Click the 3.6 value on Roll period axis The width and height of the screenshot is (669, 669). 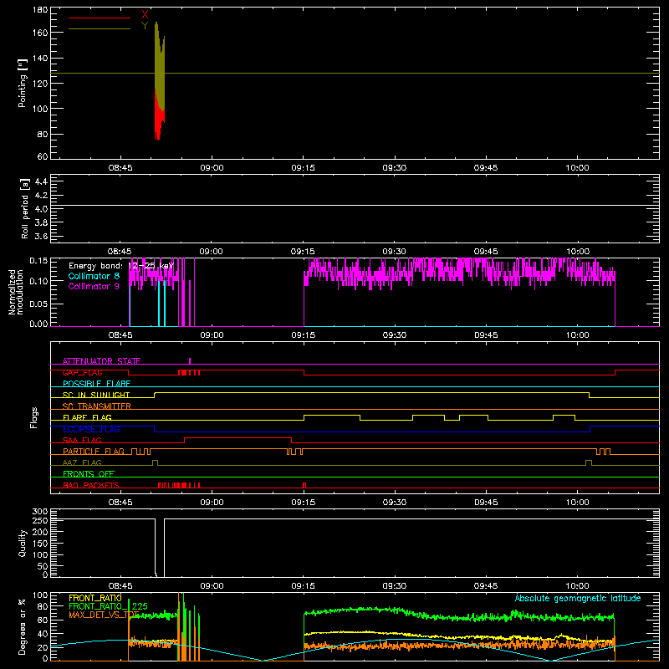point(41,236)
